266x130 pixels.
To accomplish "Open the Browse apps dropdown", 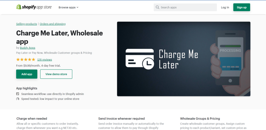I will click(x=68, y=7).
